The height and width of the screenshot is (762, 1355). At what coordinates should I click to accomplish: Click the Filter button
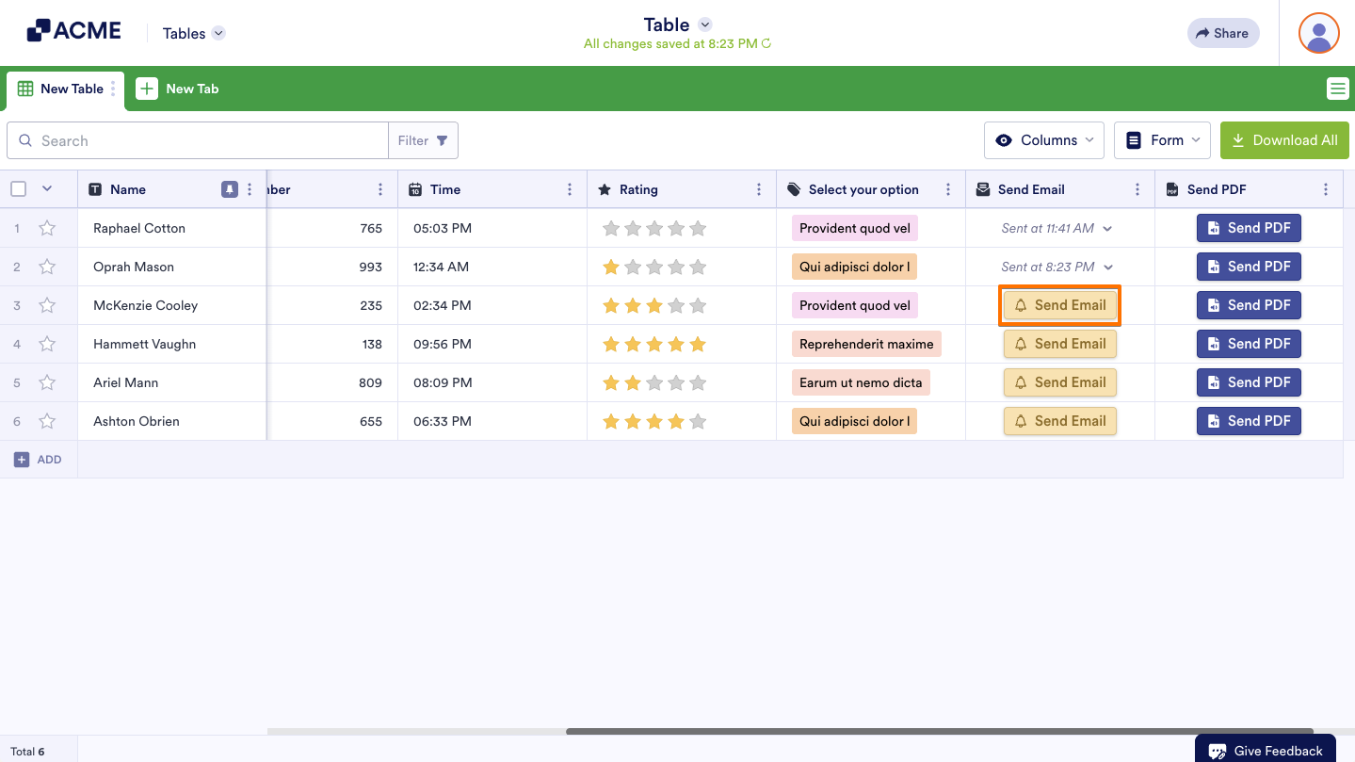pyautogui.click(x=423, y=140)
